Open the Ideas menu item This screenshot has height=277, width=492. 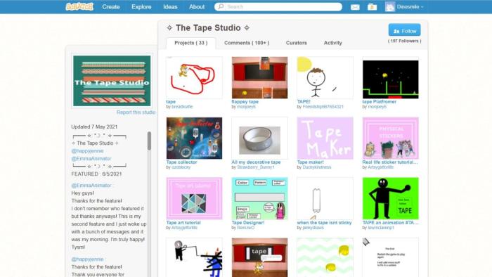[170, 6]
